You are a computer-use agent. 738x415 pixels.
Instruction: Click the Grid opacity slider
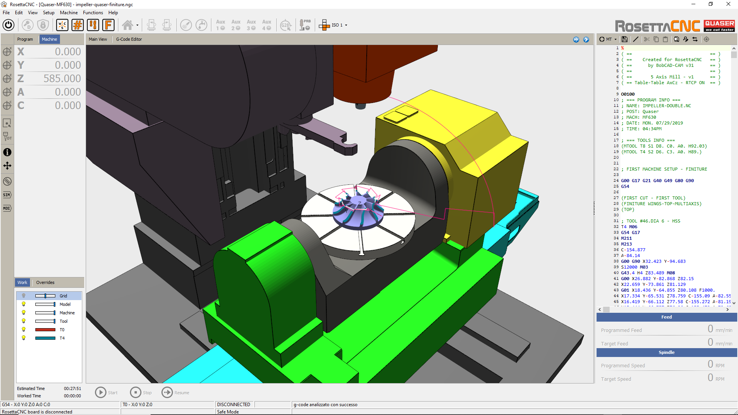pyautogui.click(x=45, y=296)
